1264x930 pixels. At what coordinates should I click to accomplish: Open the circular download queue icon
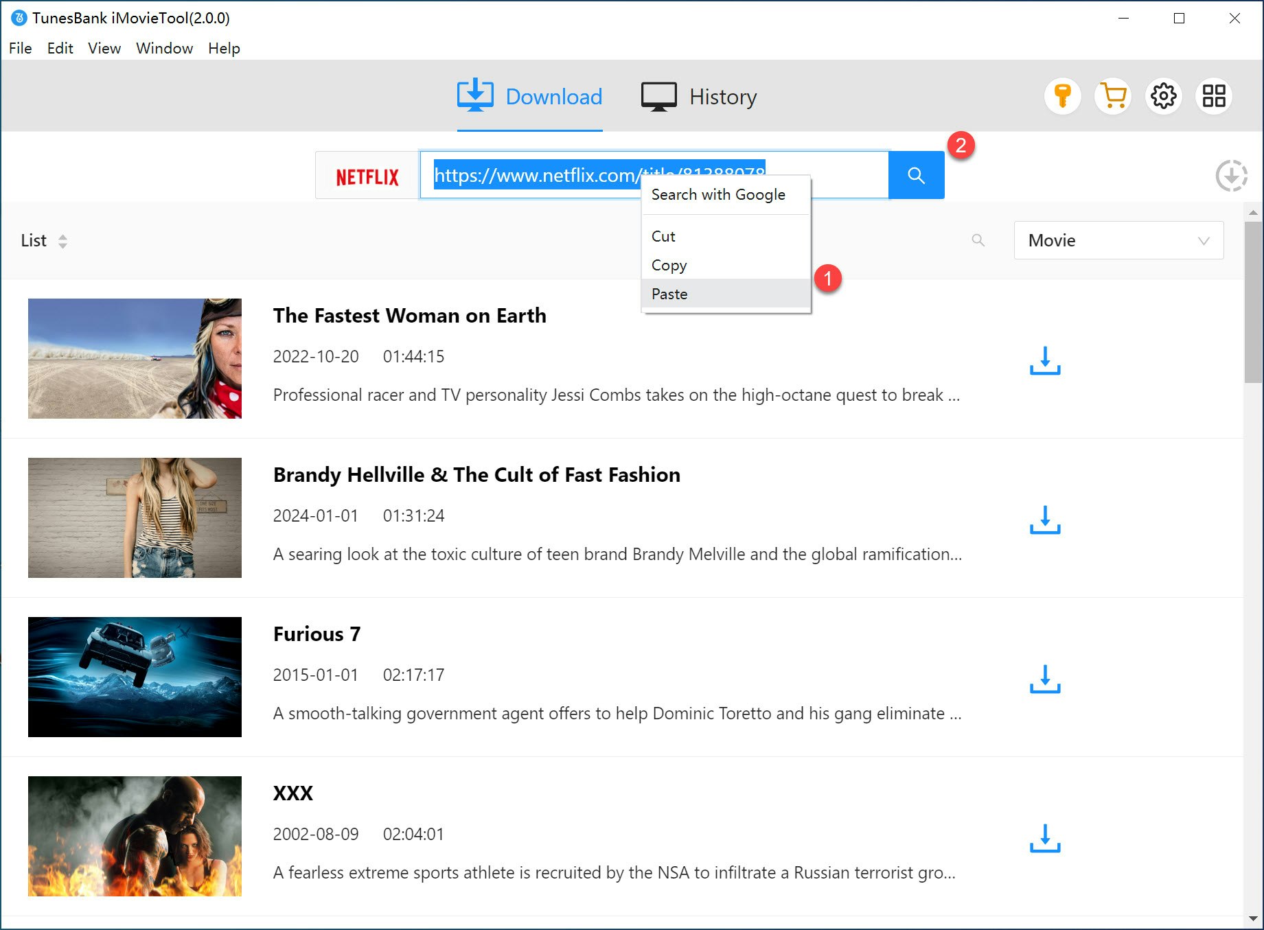click(x=1231, y=176)
